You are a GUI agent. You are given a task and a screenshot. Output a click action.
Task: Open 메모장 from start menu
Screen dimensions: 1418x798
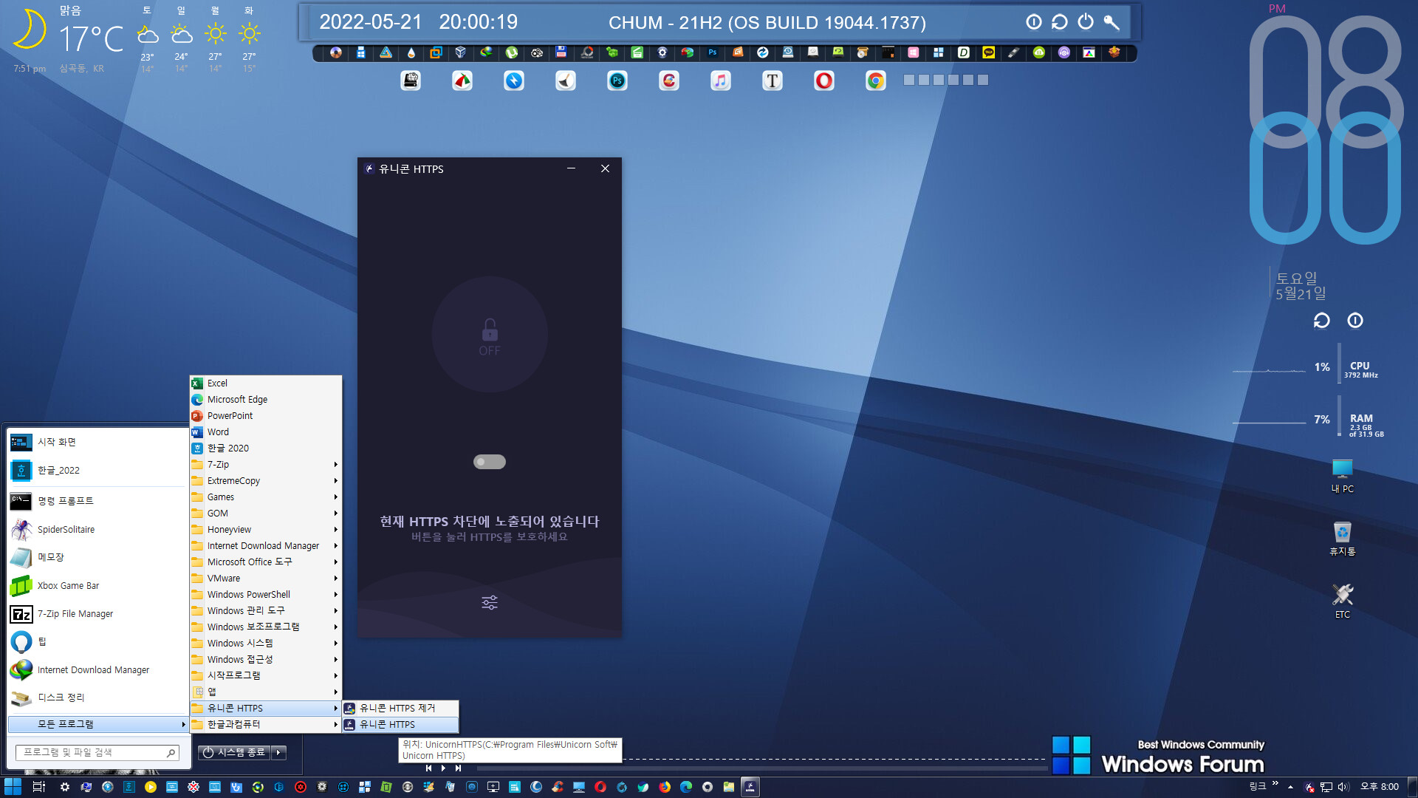tap(97, 557)
